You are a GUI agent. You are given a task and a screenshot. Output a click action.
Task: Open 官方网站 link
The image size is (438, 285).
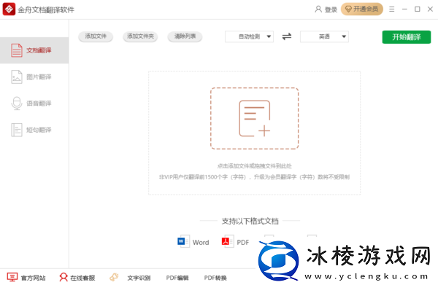(26, 278)
